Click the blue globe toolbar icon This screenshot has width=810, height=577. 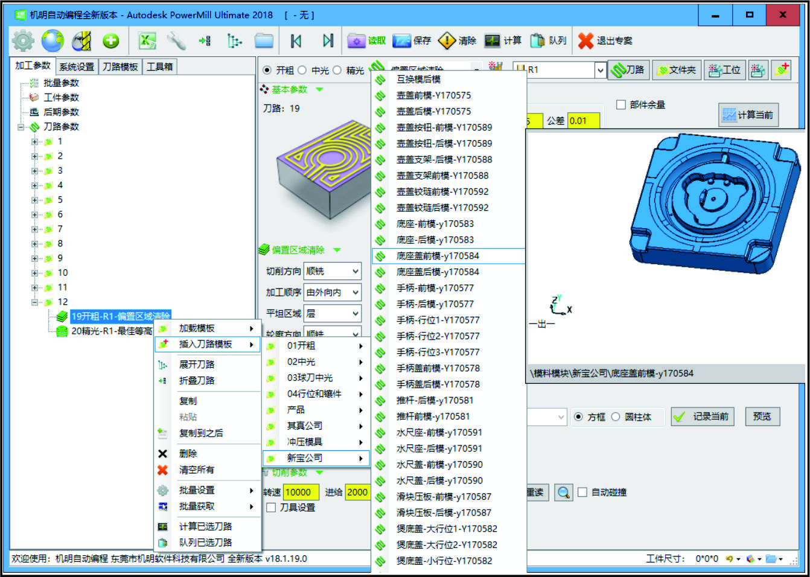(53, 40)
